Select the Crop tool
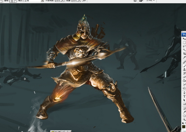The image size is (186, 132). pyautogui.click(x=184, y=54)
